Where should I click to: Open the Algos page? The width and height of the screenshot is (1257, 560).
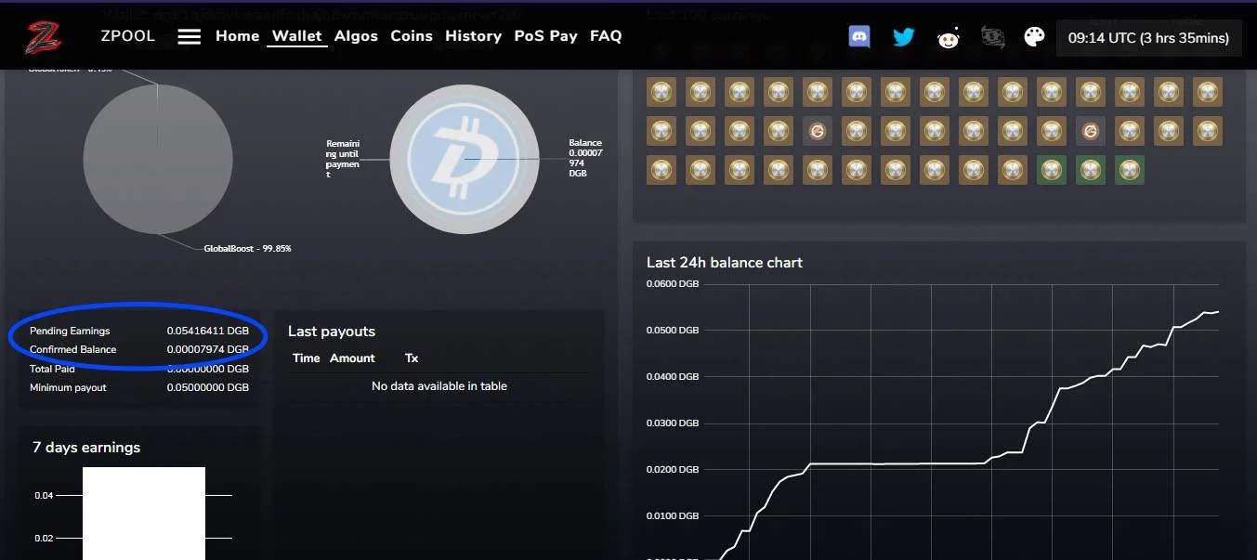click(x=356, y=35)
